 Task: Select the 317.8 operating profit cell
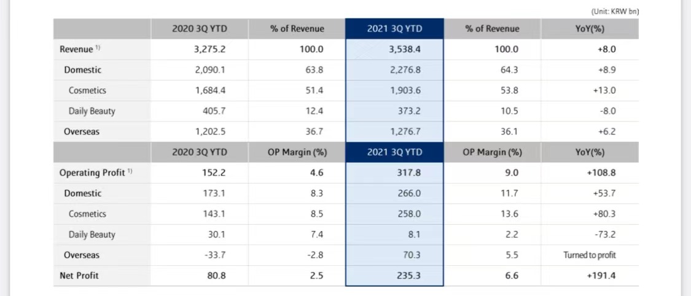[409, 173]
